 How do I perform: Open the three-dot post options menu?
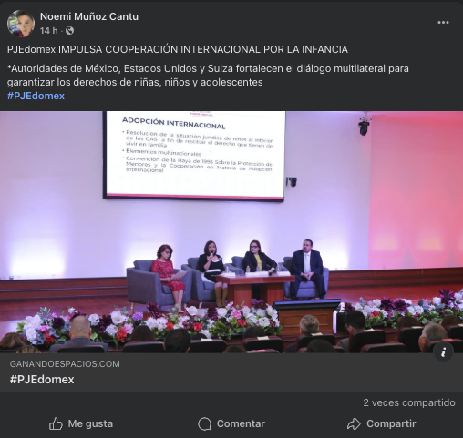click(443, 23)
